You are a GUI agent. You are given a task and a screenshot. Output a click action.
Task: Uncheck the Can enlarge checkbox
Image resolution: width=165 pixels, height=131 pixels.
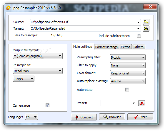47,105
